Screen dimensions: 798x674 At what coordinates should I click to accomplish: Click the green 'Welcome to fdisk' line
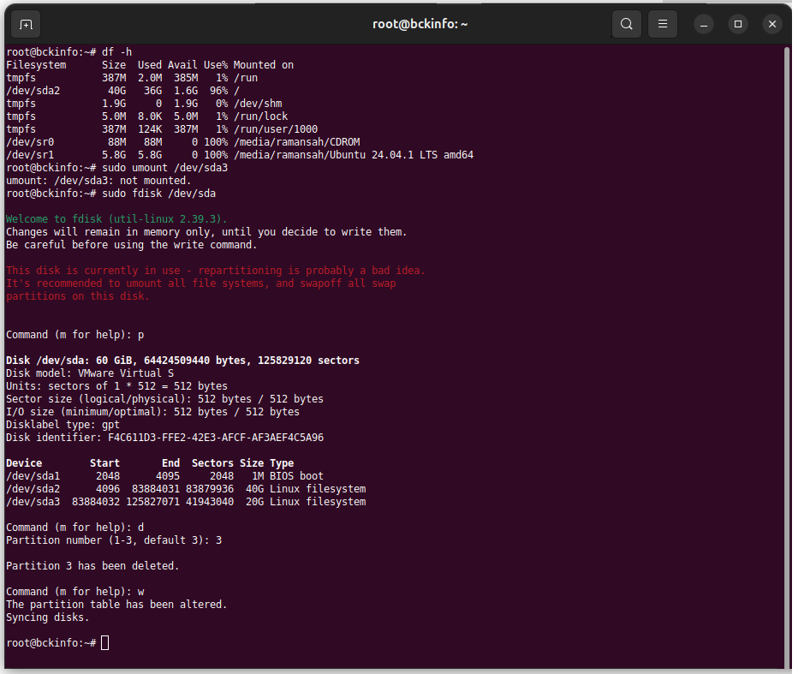coord(116,219)
